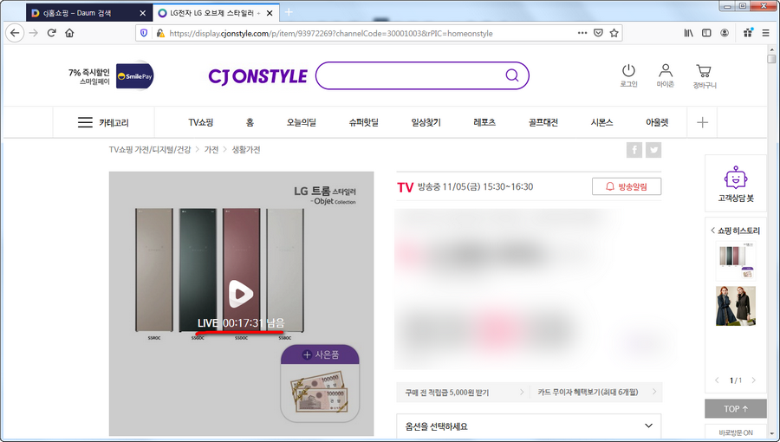This screenshot has height=442, width=780.
Task: Click 생활가전 breadcrumb link
Action: (246, 150)
